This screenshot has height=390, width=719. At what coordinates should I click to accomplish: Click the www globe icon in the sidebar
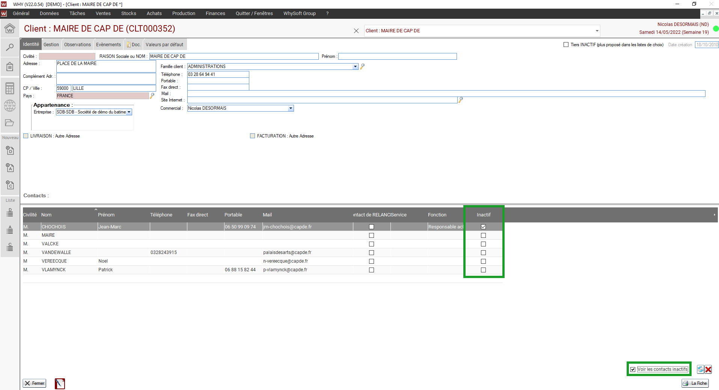pos(10,106)
